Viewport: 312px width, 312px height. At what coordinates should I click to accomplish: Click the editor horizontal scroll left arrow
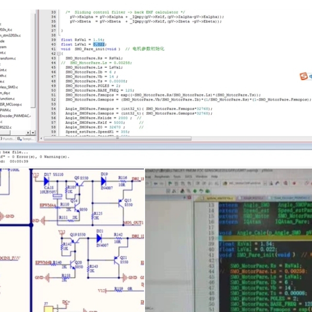(x=41, y=138)
